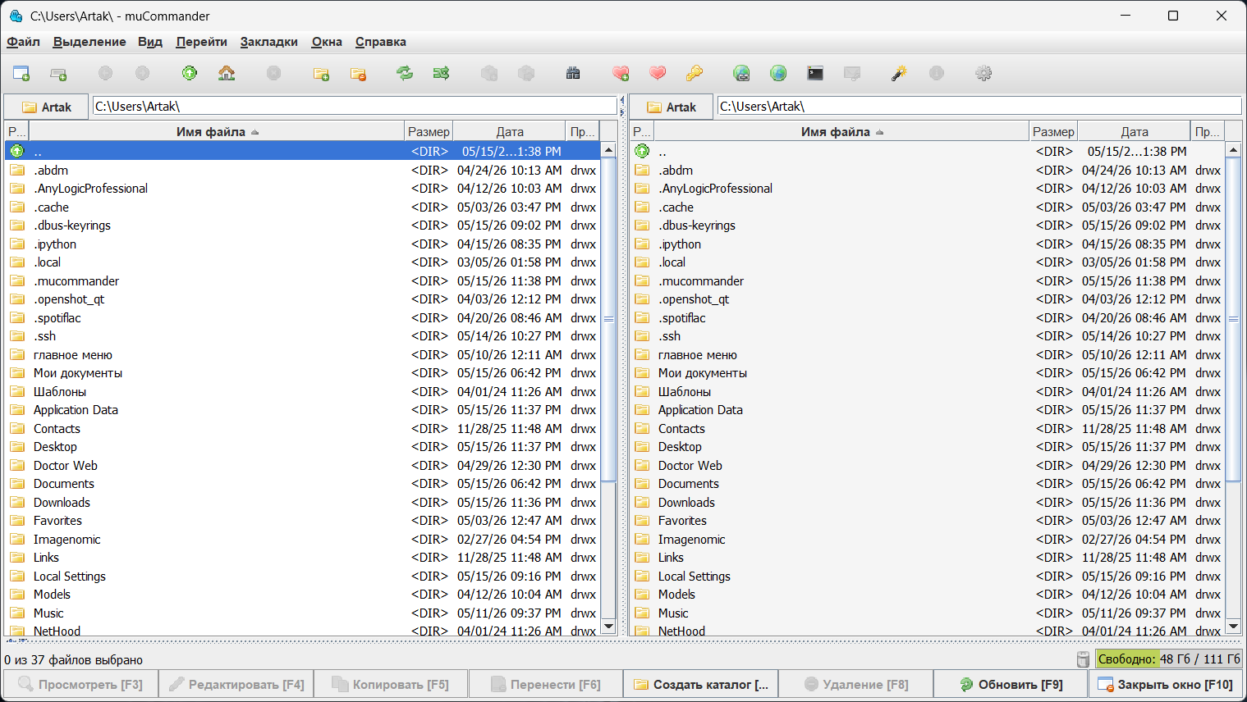The width and height of the screenshot is (1247, 702).
Task: Click the Обновить [F9] button
Action: (x=1011, y=684)
